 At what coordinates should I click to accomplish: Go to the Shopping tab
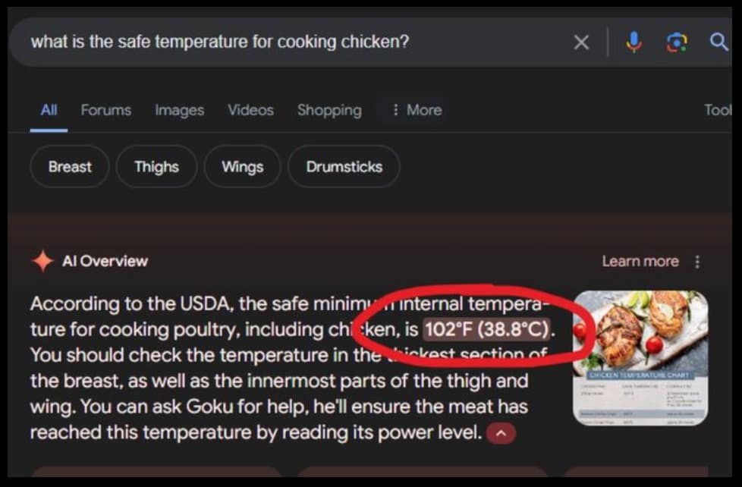point(329,110)
